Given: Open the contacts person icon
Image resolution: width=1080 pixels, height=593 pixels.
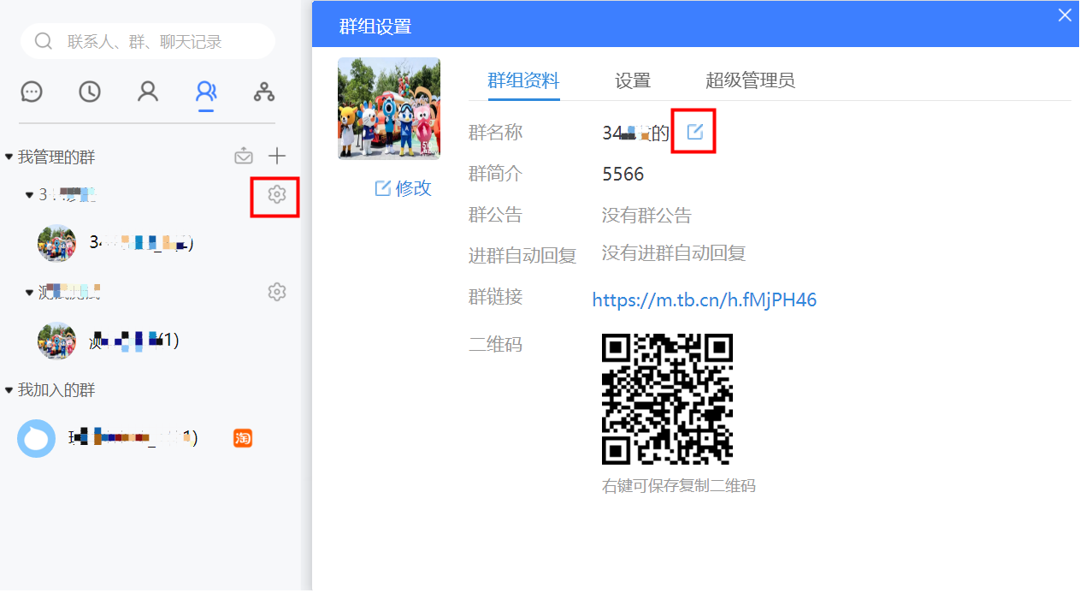Looking at the screenshot, I should click(148, 92).
